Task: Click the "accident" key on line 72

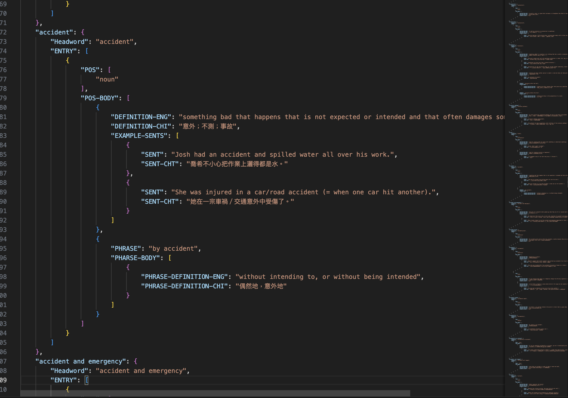Action: (x=54, y=32)
